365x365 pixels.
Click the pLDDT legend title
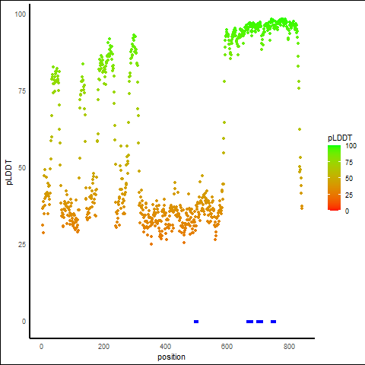340,138
